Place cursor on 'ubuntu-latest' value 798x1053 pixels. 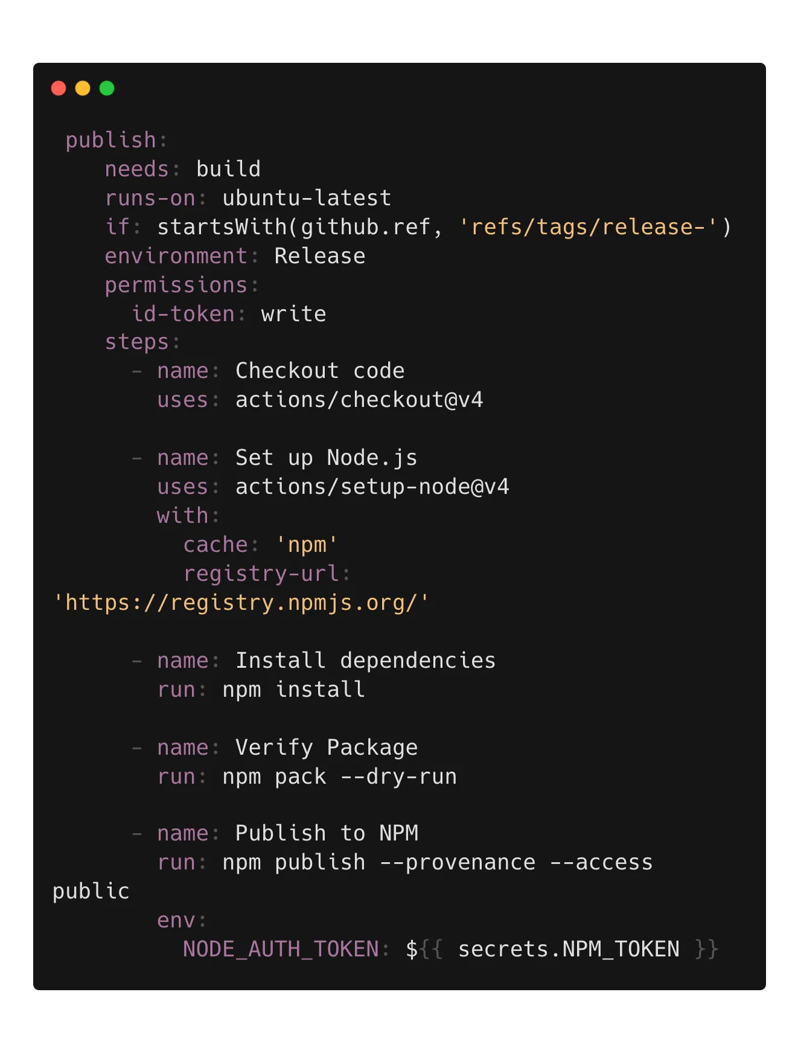click(x=307, y=198)
